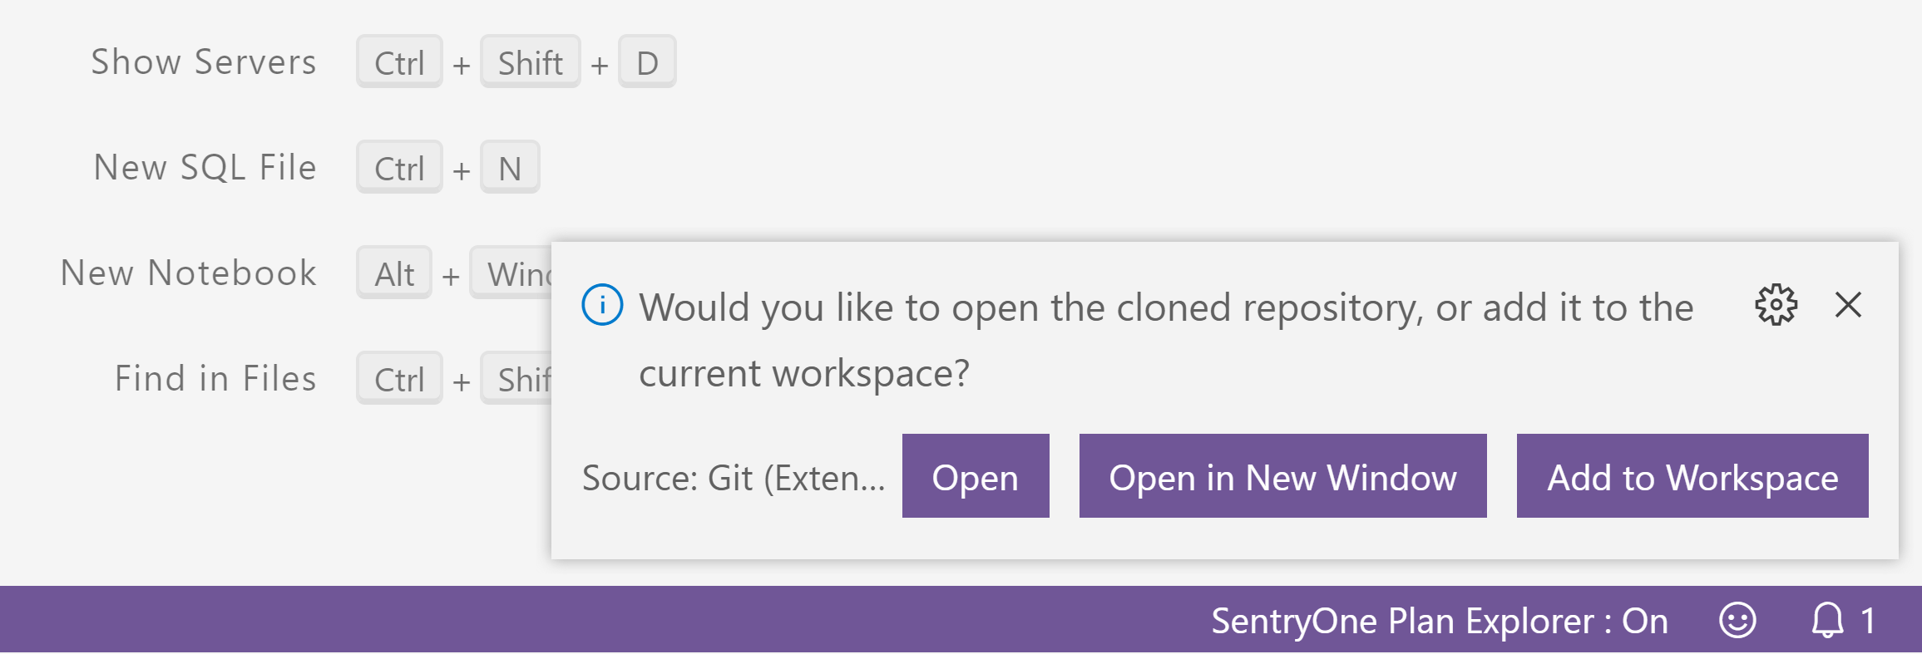Choose Open in New Window
1922x654 pixels.
click(x=1282, y=476)
